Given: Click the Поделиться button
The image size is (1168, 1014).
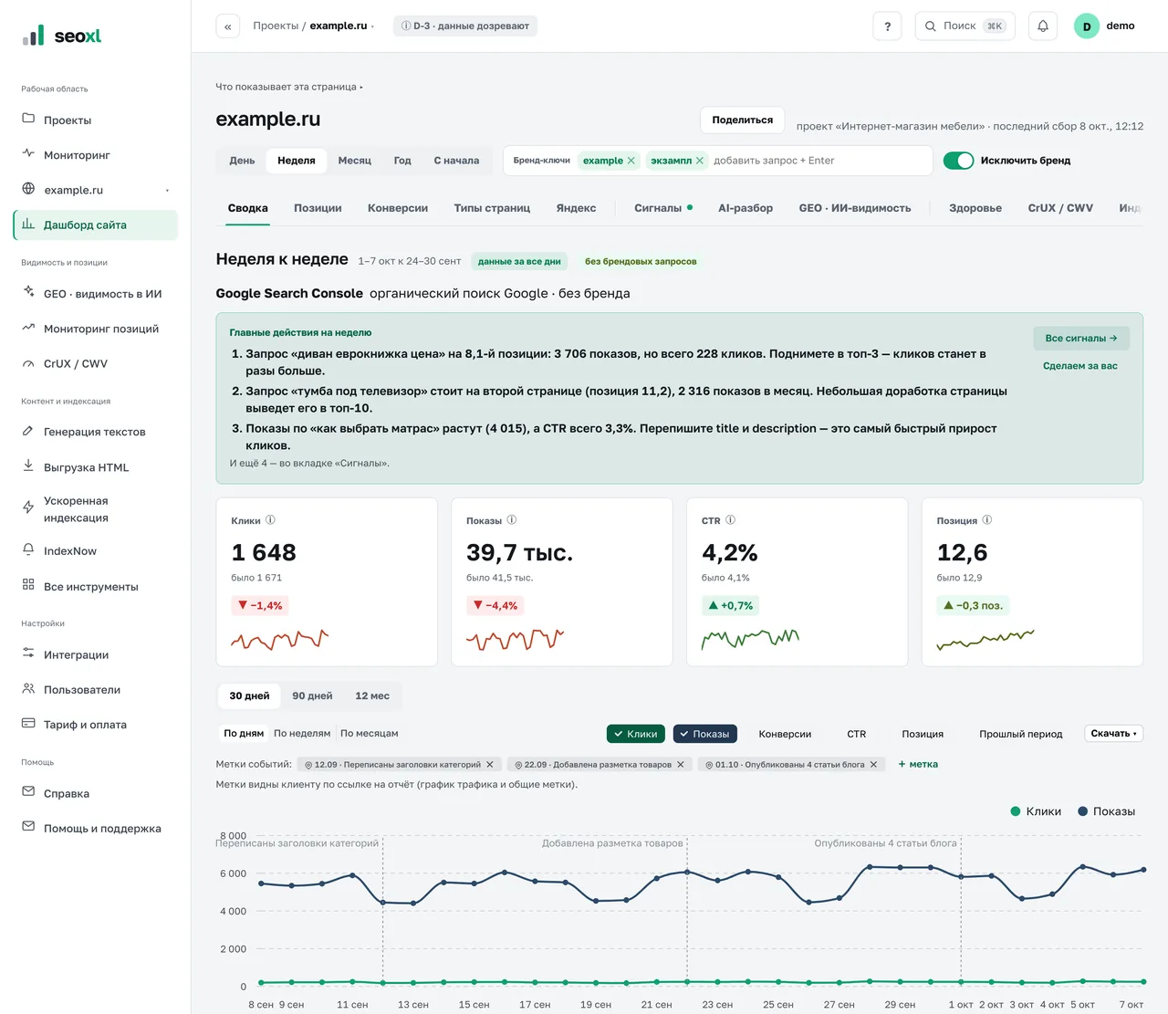Looking at the screenshot, I should pyautogui.click(x=742, y=120).
